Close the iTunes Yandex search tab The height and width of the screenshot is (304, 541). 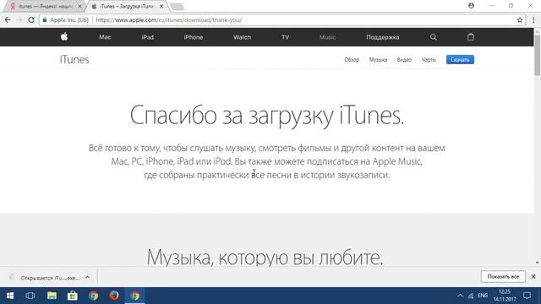click(79, 6)
